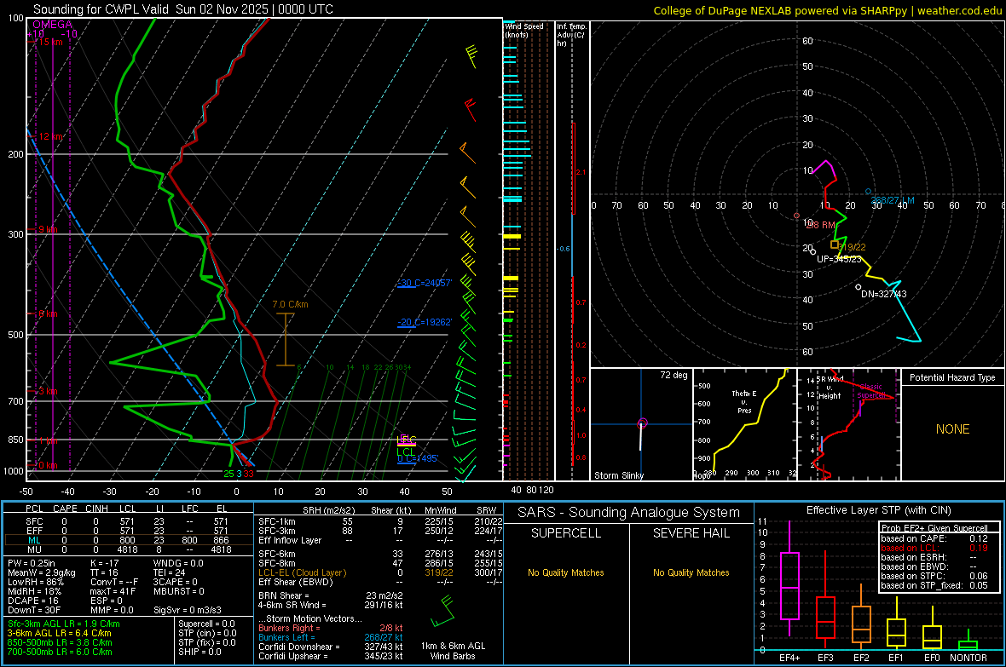The height and width of the screenshot is (667, 1006).
Task: Click the 'Corfidi Downshear =' row
Action: [331, 647]
